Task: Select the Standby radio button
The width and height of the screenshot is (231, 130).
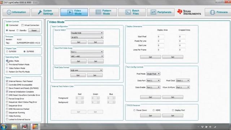Action: click(18, 30)
